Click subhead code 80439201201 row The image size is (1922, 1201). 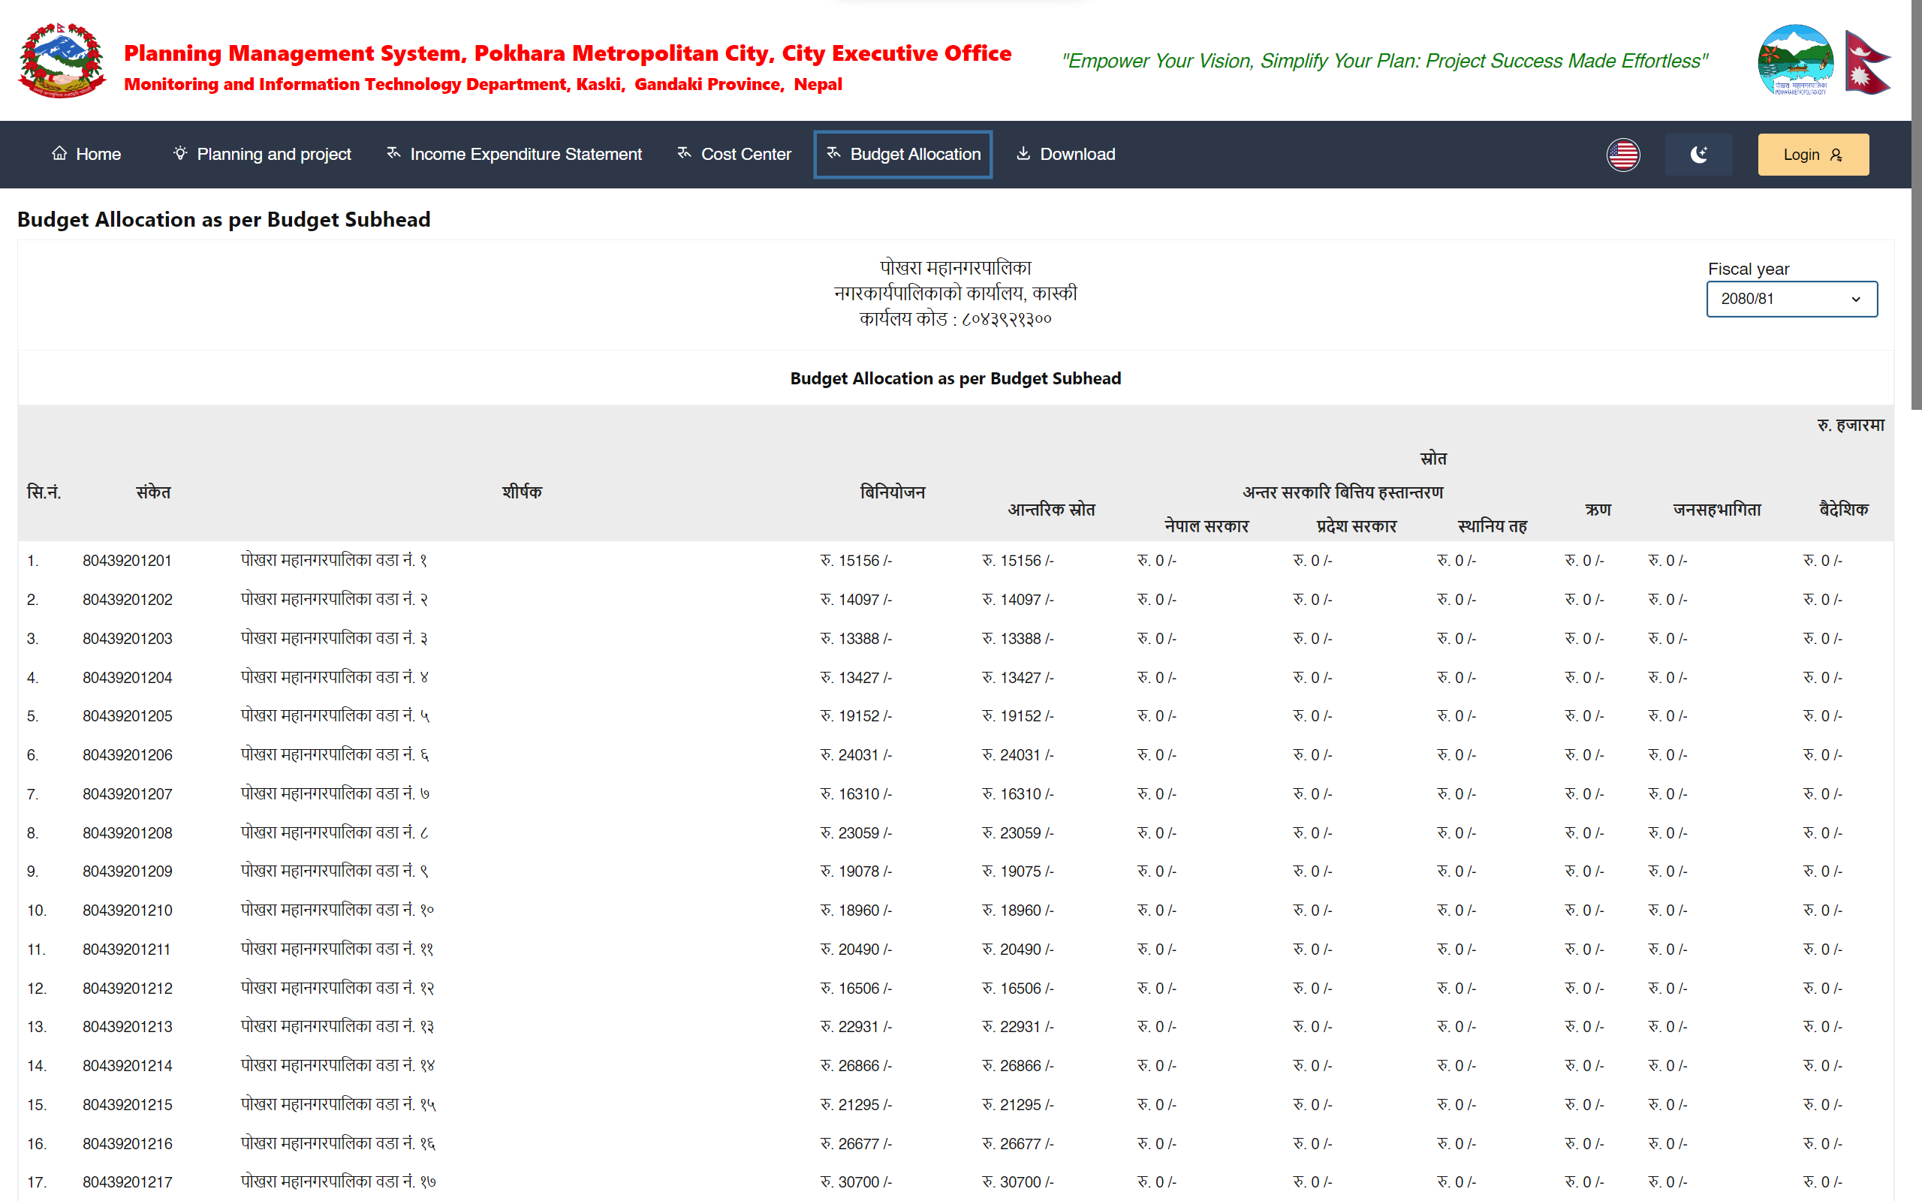[127, 561]
